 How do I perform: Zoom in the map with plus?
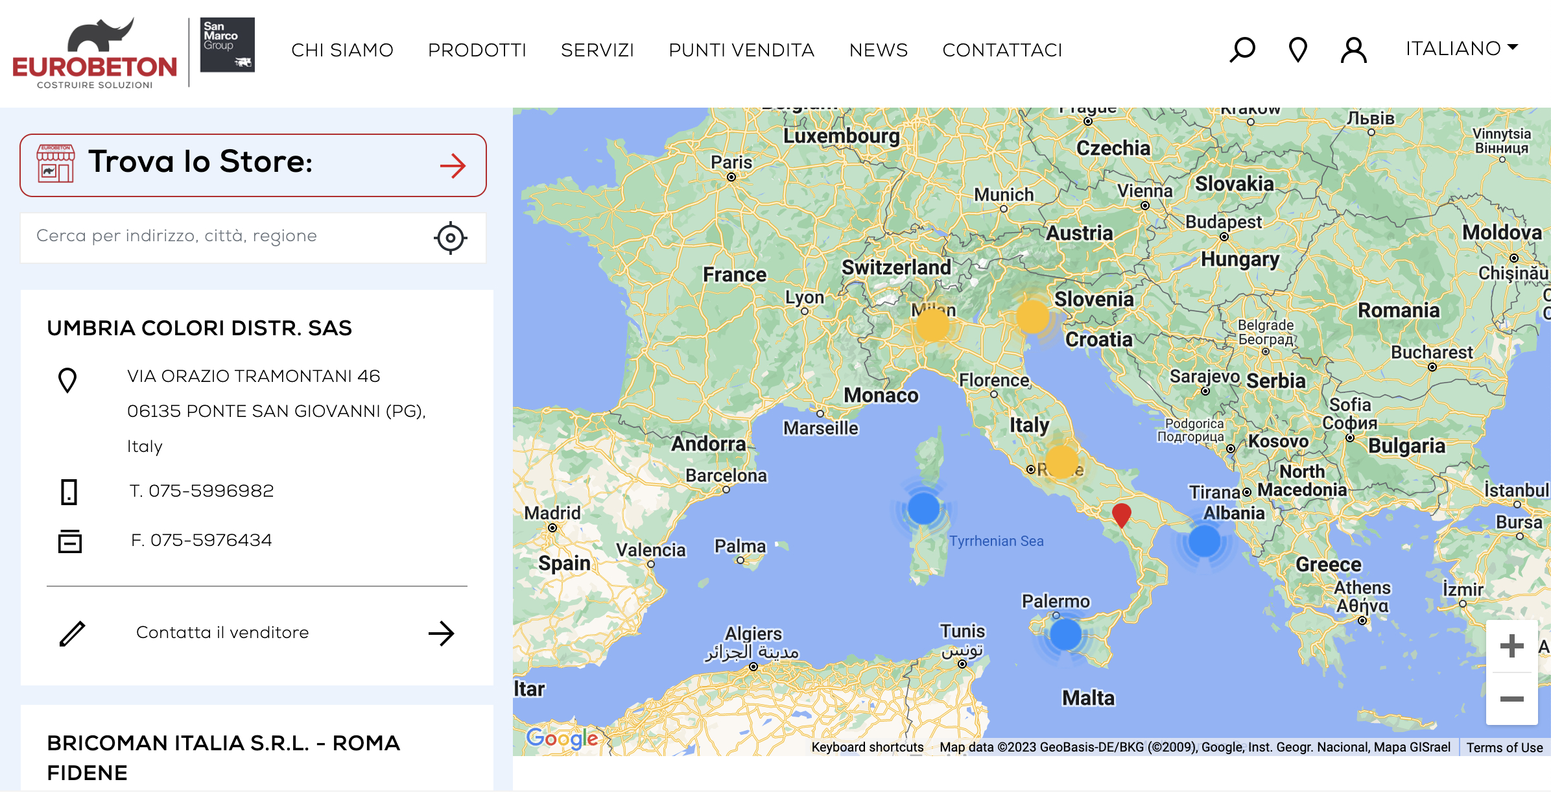[x=1511, y=646]
